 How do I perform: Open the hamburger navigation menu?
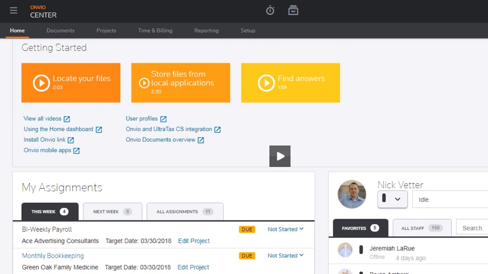point(14,11)
